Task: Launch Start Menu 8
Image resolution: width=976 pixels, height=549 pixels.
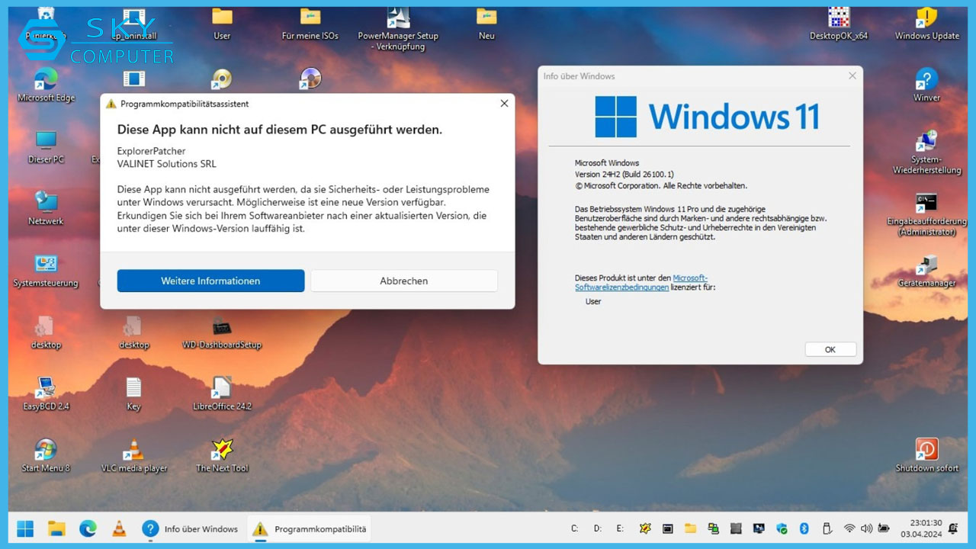Action: 46,450
